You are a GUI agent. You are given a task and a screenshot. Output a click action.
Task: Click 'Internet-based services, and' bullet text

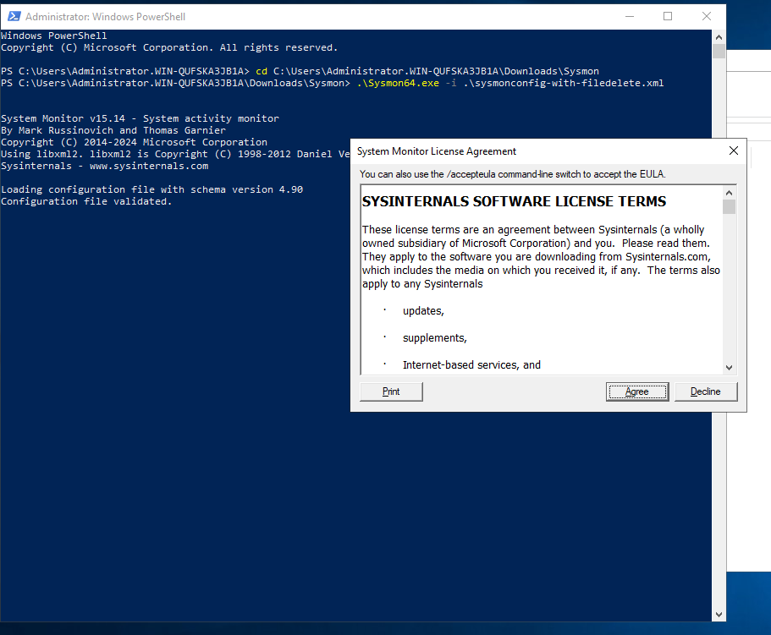(471, 365)
